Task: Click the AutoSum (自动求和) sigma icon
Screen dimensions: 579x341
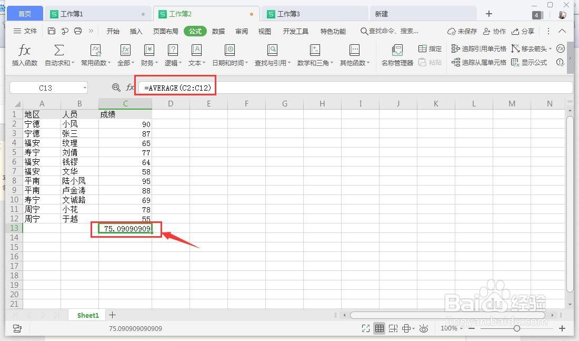Action: point(59,50)
